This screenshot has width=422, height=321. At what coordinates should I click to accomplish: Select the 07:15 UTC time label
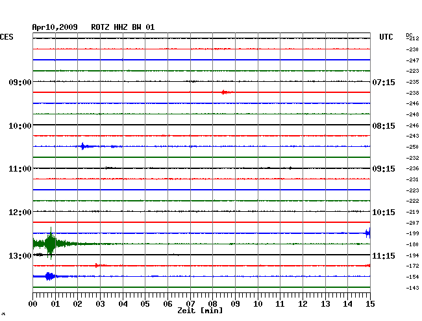(384, 82)
